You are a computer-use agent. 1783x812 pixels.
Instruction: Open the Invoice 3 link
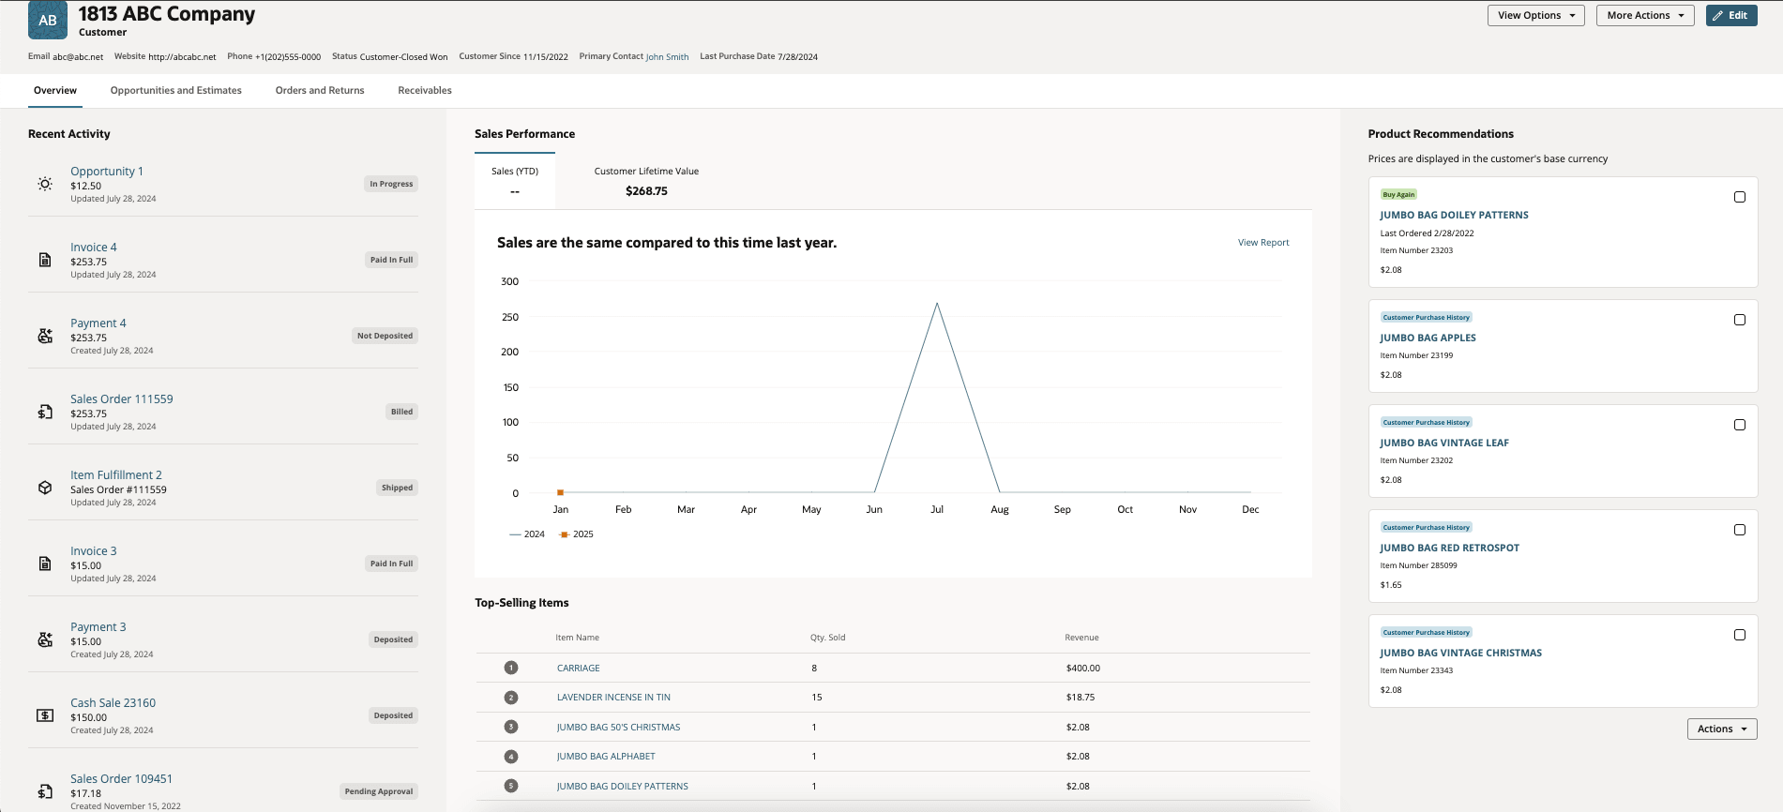[94, 551]
